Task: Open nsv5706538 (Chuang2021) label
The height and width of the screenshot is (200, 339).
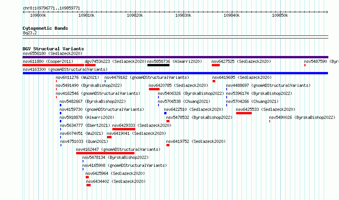Action: click(x=184, y=101)
